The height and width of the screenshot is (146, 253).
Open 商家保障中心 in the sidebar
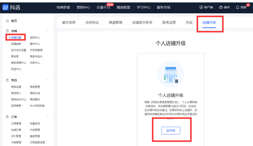19,63
